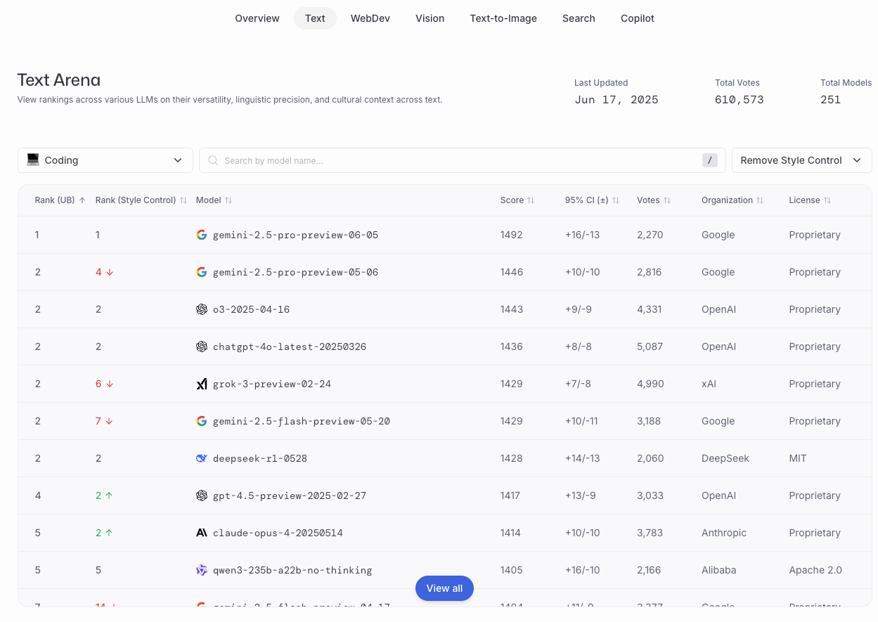Click OpenAI logo beside gpt-4.5-preview-2025-02-27
Image resolution: width=878 pixels, height=622 pixels.
(x=202, y=495)
